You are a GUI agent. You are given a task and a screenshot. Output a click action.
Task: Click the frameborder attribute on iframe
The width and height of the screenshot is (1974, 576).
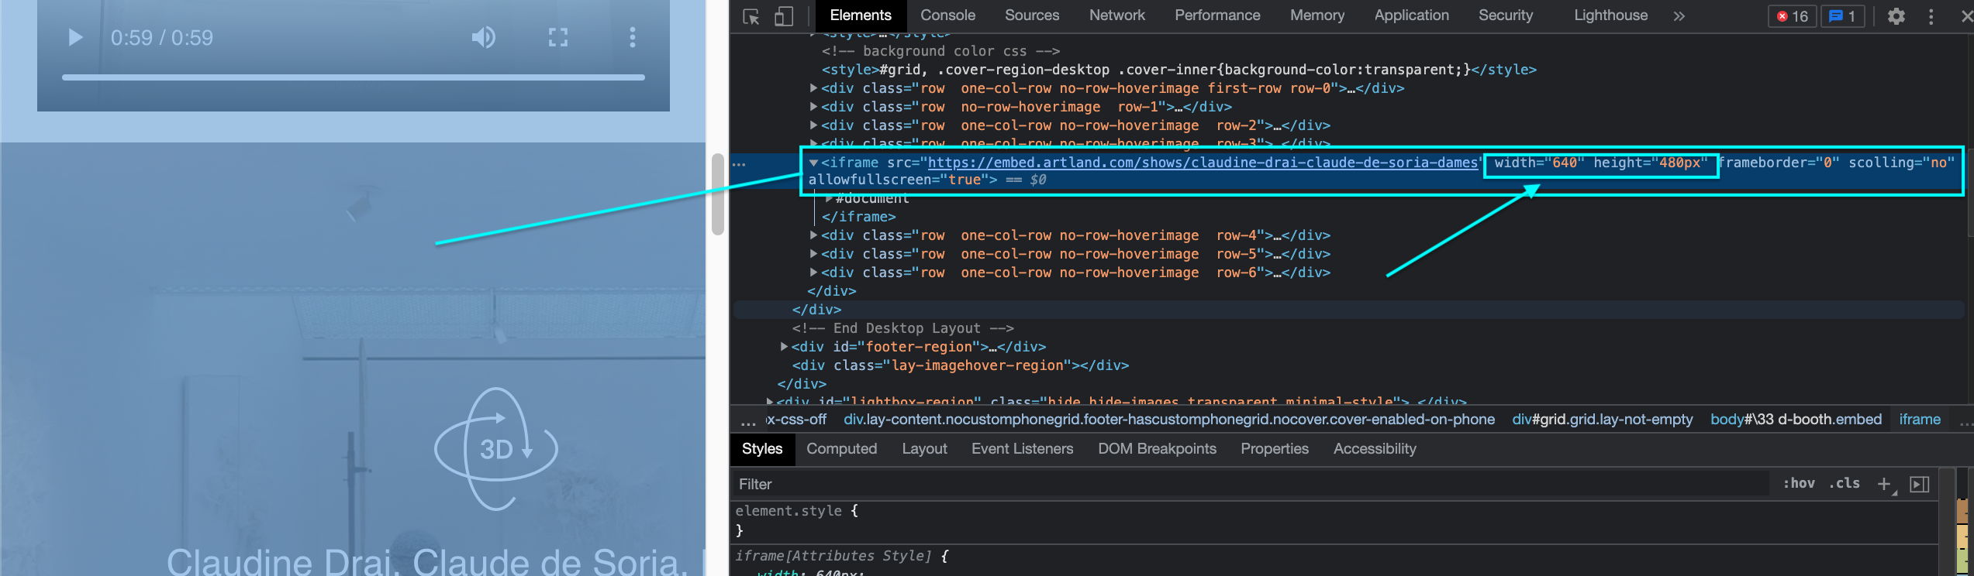click(x=1779, y=163)
